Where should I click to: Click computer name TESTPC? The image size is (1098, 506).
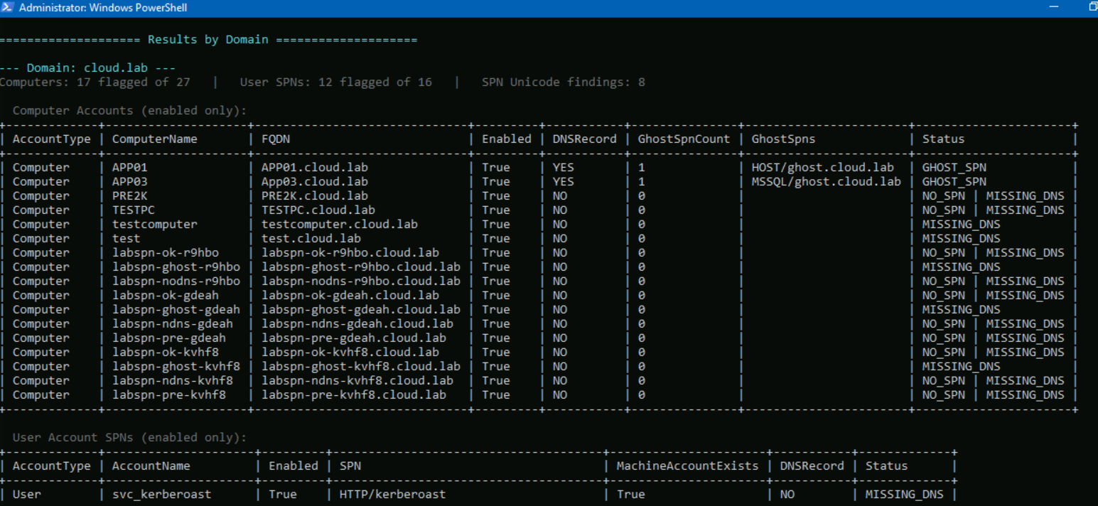click(x=133, y=210)
